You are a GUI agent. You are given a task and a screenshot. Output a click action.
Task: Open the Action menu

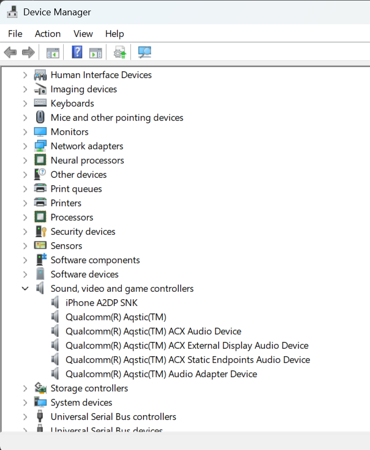click(x=47, y=33)
